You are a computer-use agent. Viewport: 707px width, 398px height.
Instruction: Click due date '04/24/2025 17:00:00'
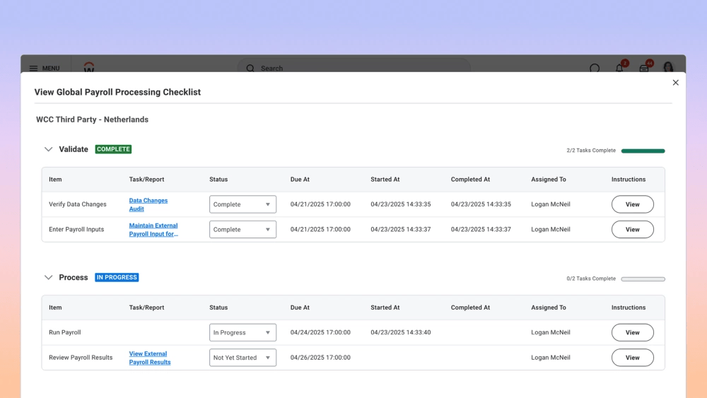pos(320,333)
